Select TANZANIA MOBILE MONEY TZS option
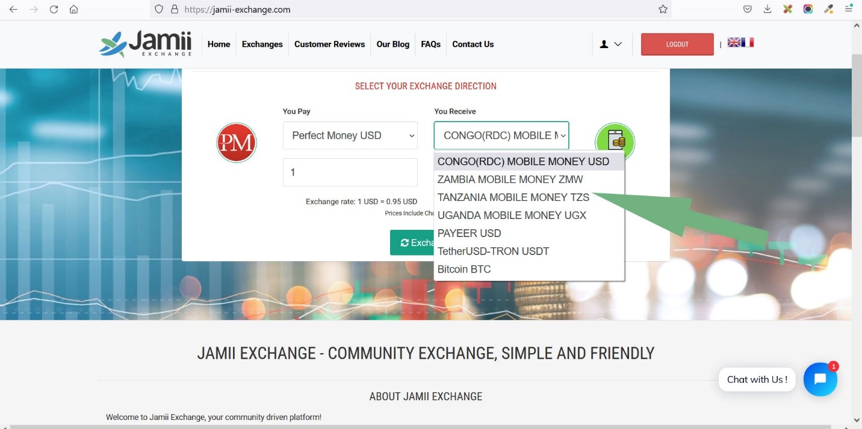 (529, 197)
